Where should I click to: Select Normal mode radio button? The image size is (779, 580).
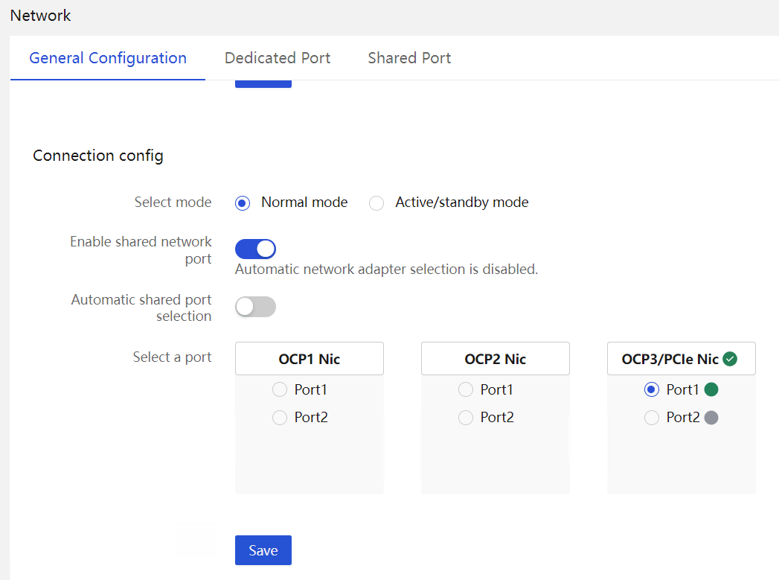point(243,203)
